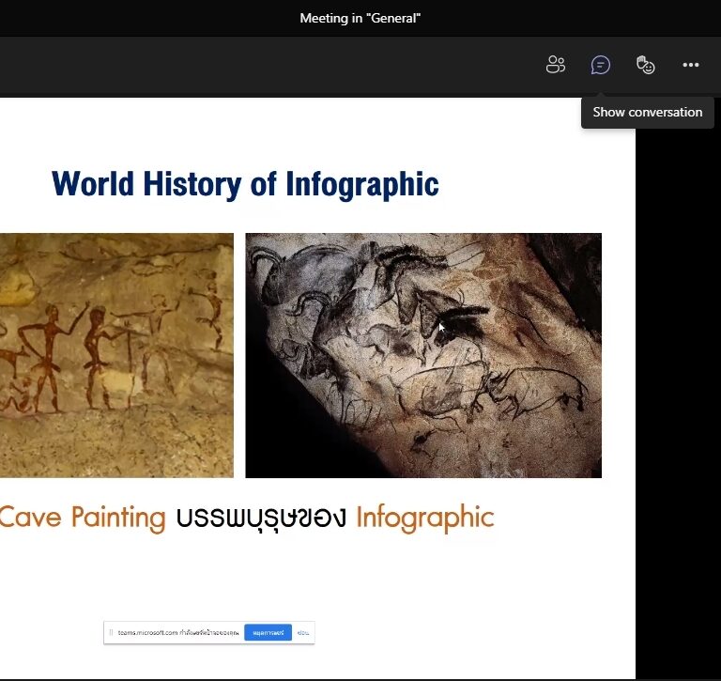Click the Show conversation chat icon
The height and width of the screenshot is (681, 721).
601,65
